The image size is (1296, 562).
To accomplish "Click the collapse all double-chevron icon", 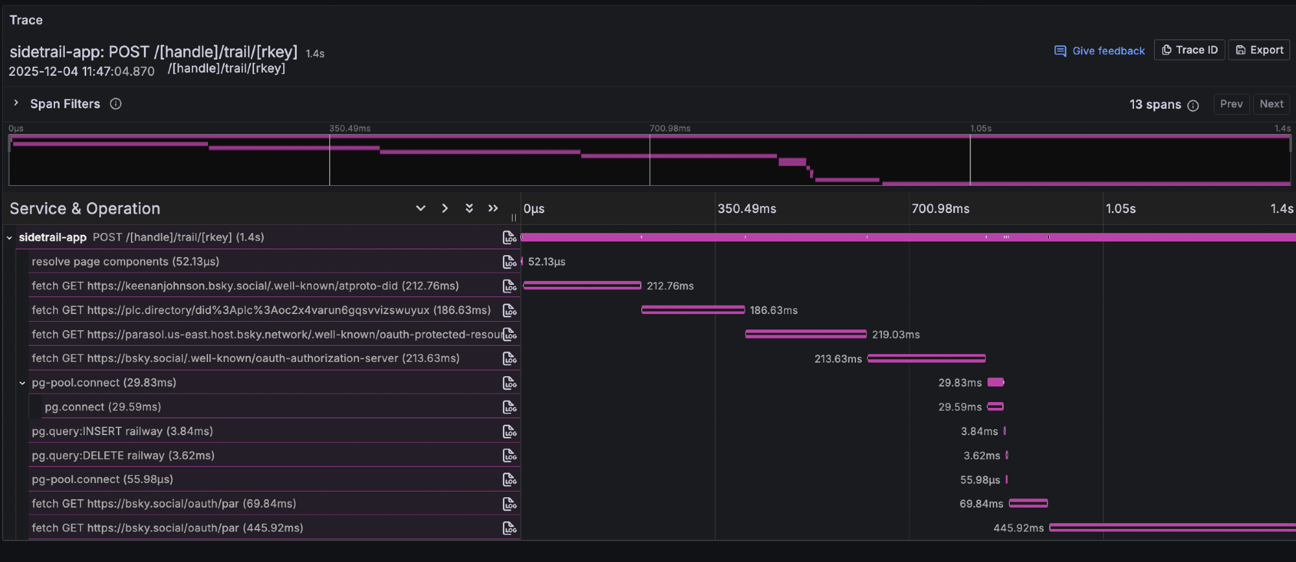I will pyautogui.click(x=493, y=208).
